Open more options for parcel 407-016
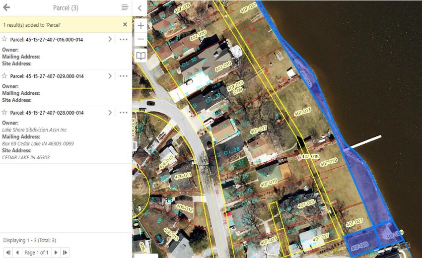The width and height of the screenshot is (422, 258). [x=124, y=39]
